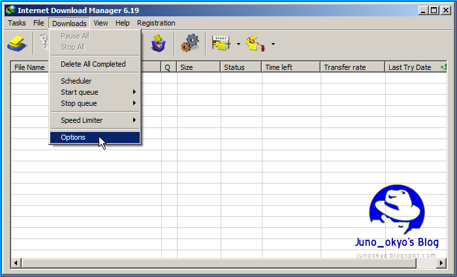Click the IDM icon in the title bar

tap(11, 10)
